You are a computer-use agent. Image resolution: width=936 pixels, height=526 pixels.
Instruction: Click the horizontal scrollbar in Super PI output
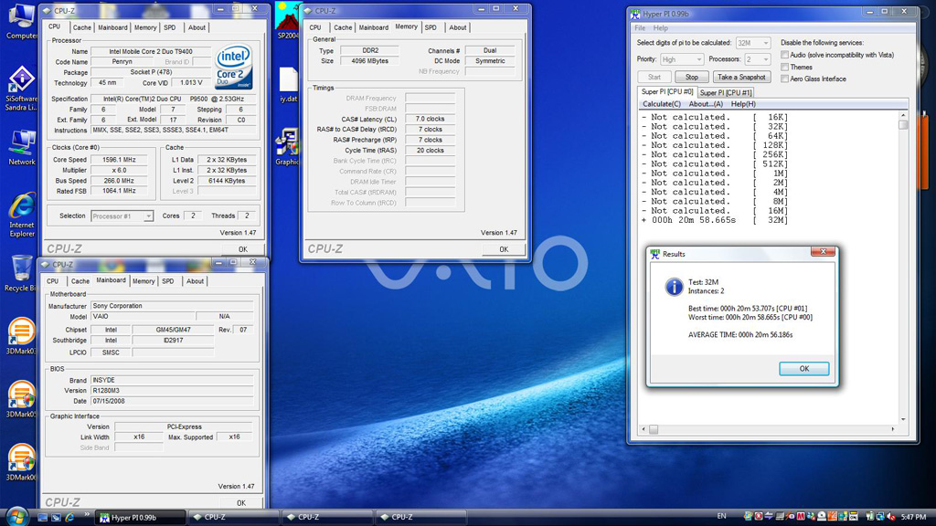click(768, 429)
